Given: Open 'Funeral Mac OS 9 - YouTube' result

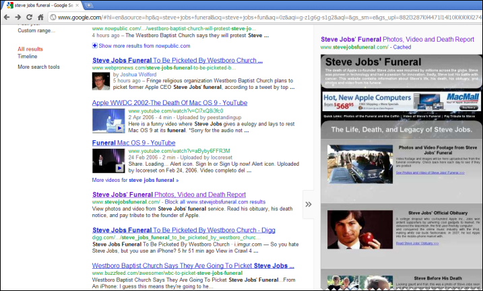Looking at the screenshot, I should 133,143.
